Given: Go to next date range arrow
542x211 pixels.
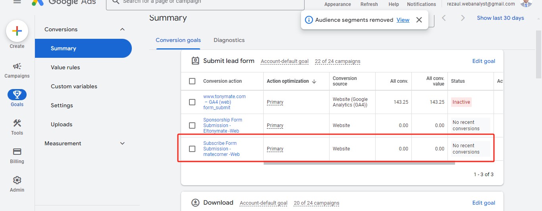Looking at the screenshot, I should tap(463, 18).
